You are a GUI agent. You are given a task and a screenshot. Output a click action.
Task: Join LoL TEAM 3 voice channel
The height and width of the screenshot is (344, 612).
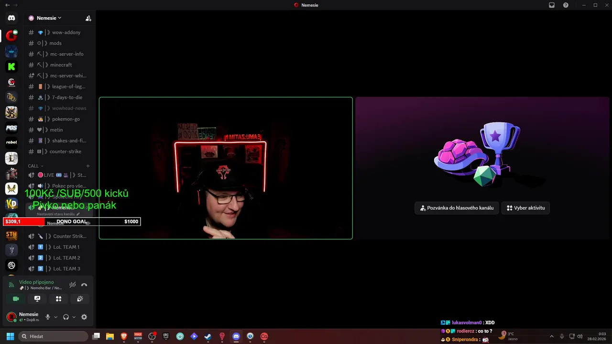(x=59, y=269)
